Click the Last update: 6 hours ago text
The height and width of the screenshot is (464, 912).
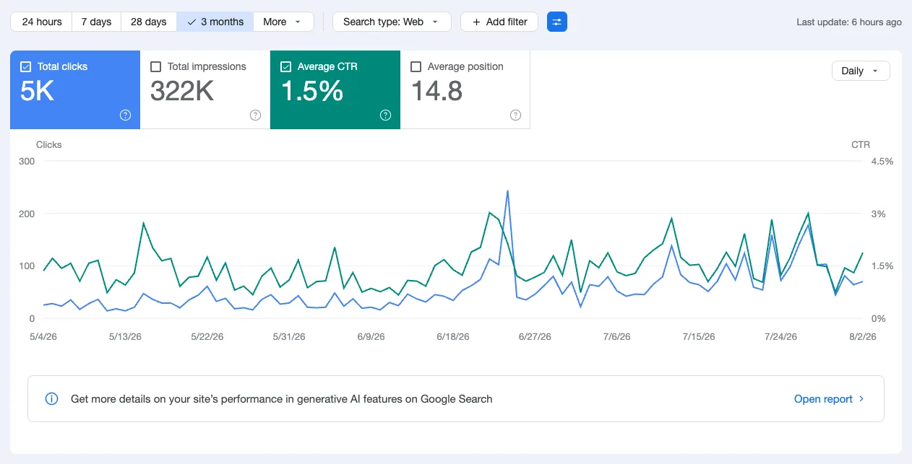click(849, 22)
